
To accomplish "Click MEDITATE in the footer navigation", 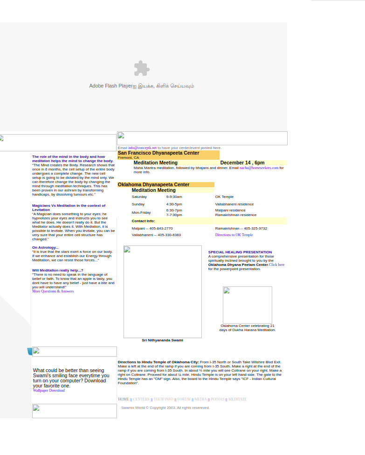I will coord(237,400).
